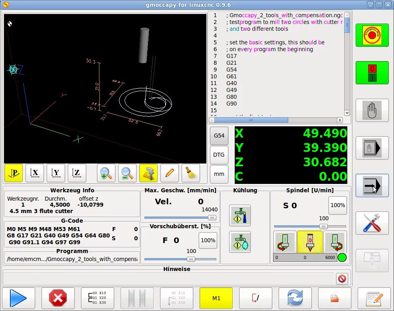Screen dimensions: 394x311
Task: Run the program with blue play arrow
Action: (x=18, y=298)
